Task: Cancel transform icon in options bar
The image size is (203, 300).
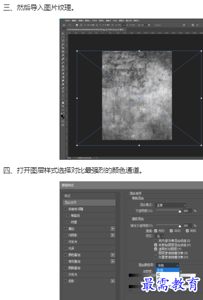Action: coord(192,25)
